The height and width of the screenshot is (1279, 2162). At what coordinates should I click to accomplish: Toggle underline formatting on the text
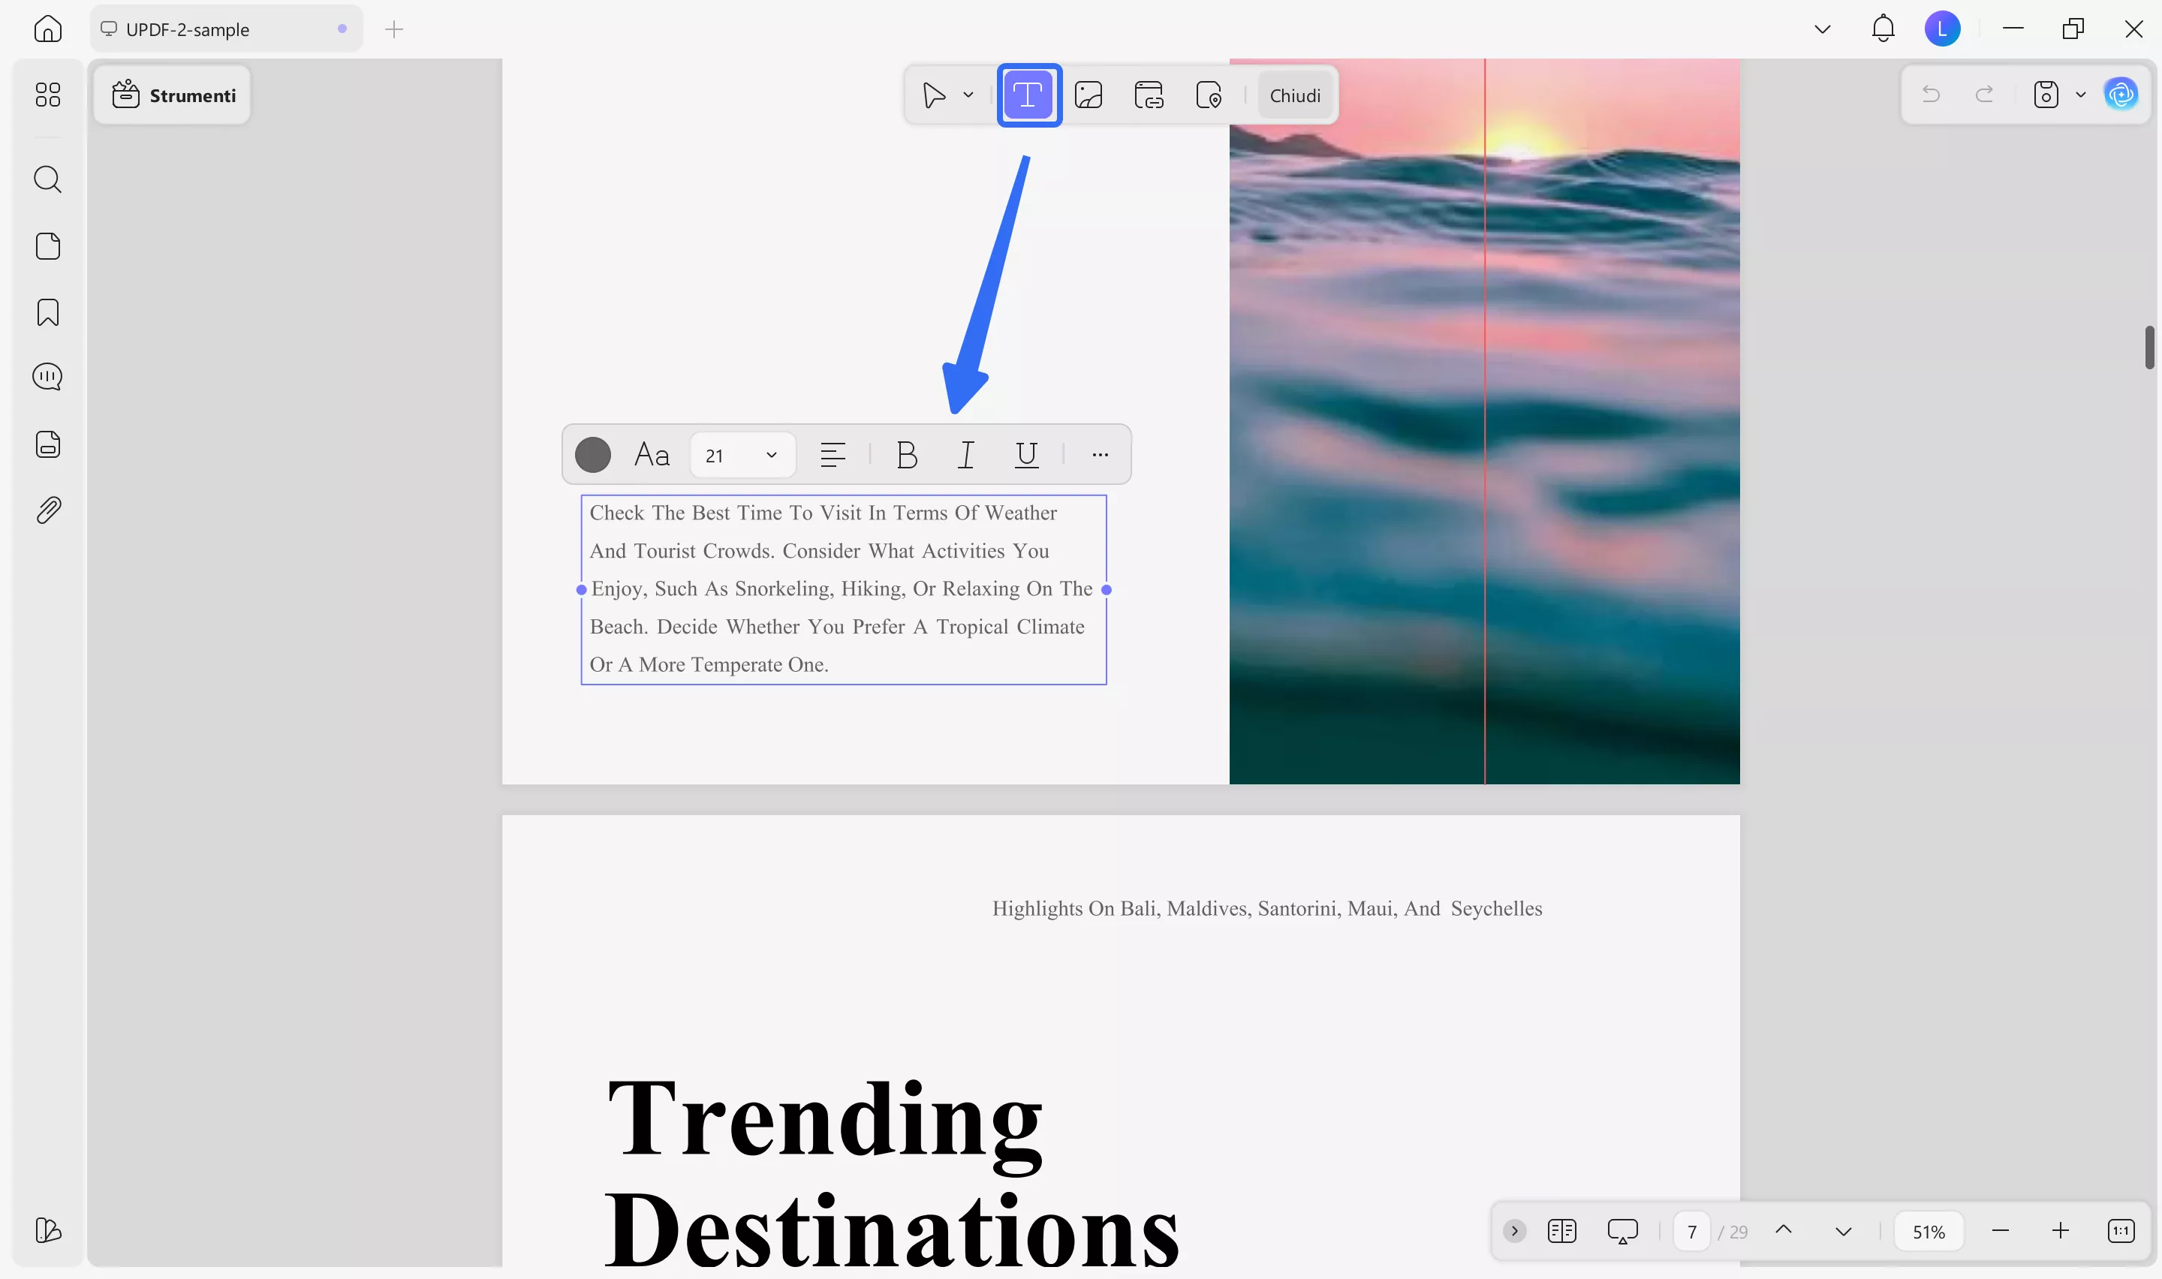[x=1025, y=454]
